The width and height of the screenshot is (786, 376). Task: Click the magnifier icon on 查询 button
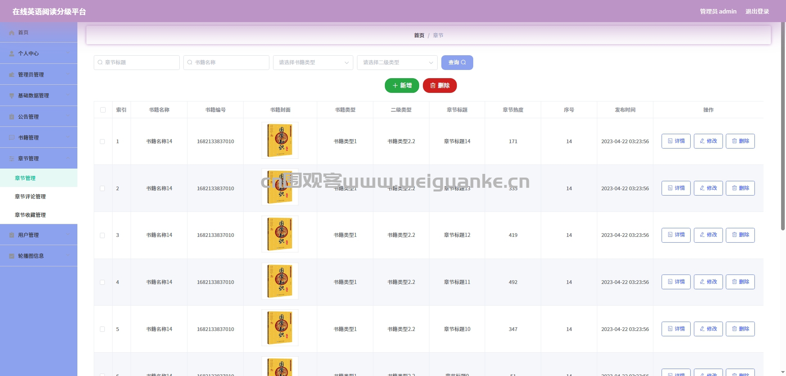[463, 63]
